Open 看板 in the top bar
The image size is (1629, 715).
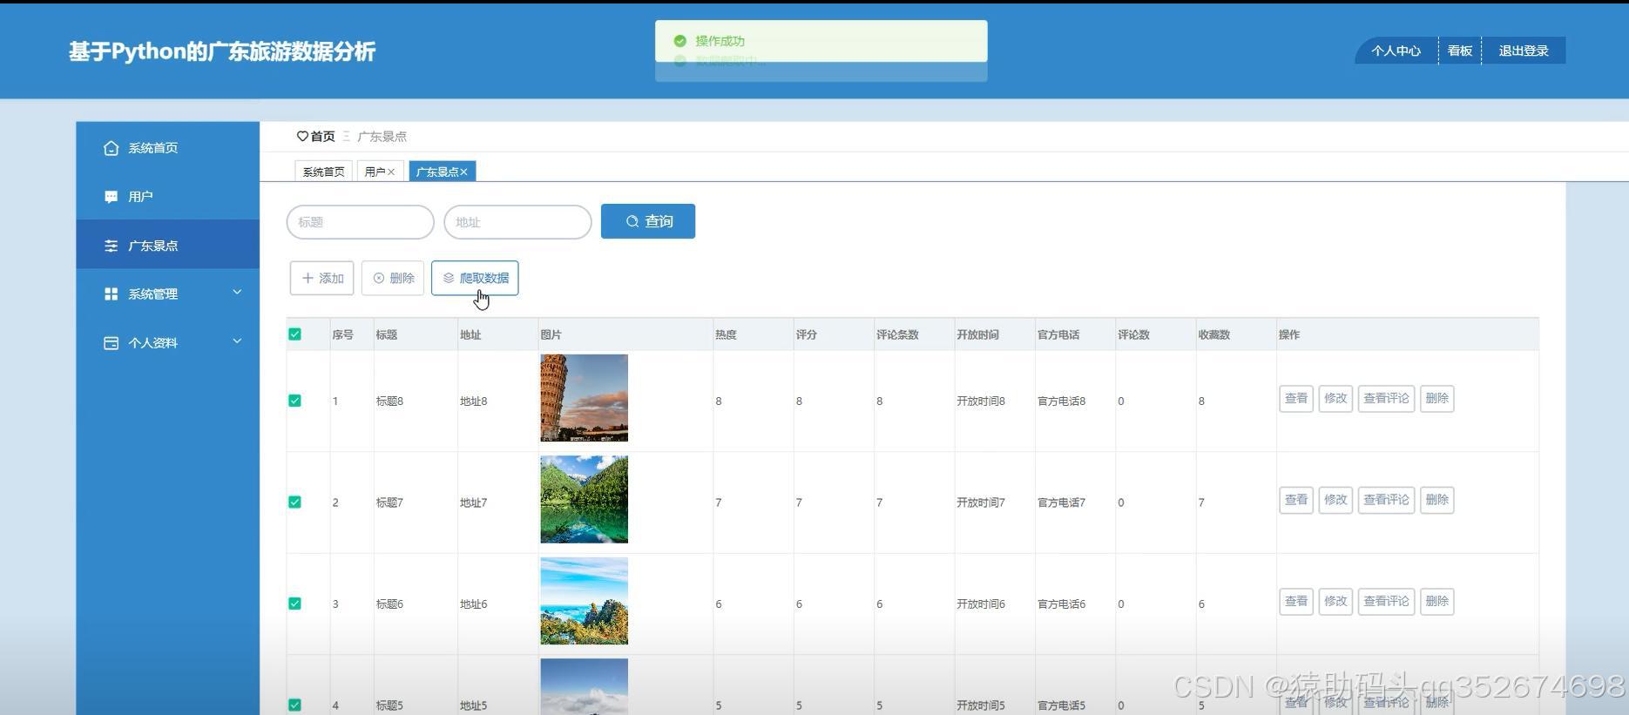pyautogui.click(x=1460, y=51)
